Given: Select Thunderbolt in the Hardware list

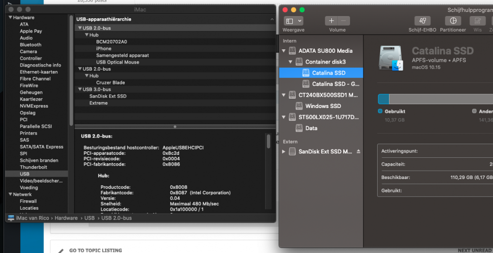Looking at the screenshot, I should click(34, 167).
